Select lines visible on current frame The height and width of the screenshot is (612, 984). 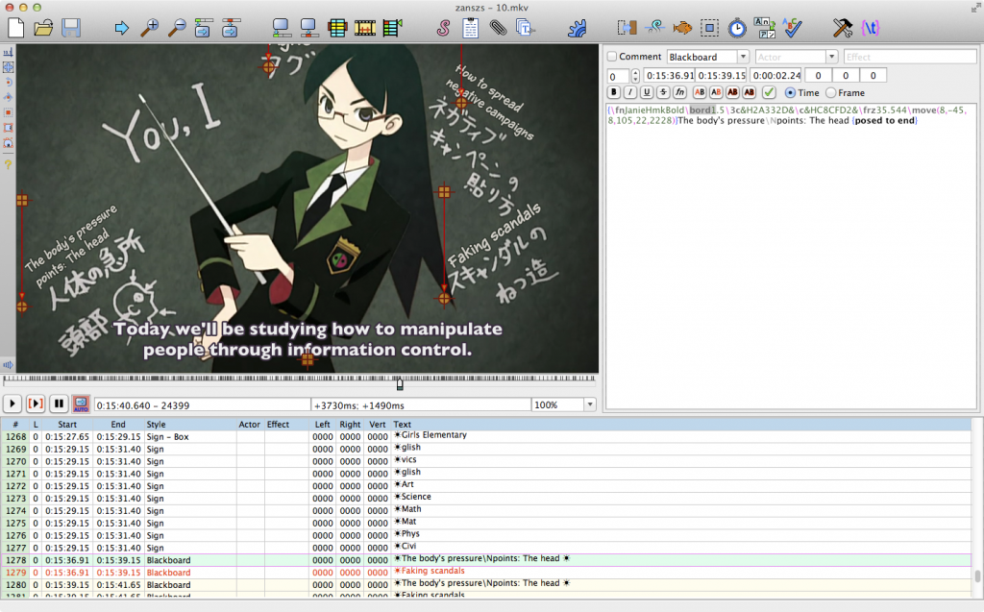tap(337, 28)
